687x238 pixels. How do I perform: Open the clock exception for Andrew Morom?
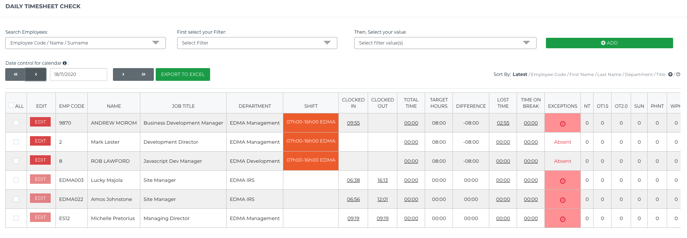562,123
